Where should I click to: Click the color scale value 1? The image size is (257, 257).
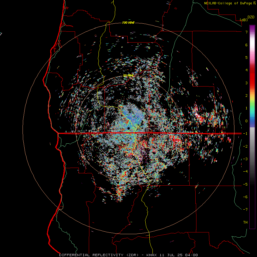(x=246, y=108)
